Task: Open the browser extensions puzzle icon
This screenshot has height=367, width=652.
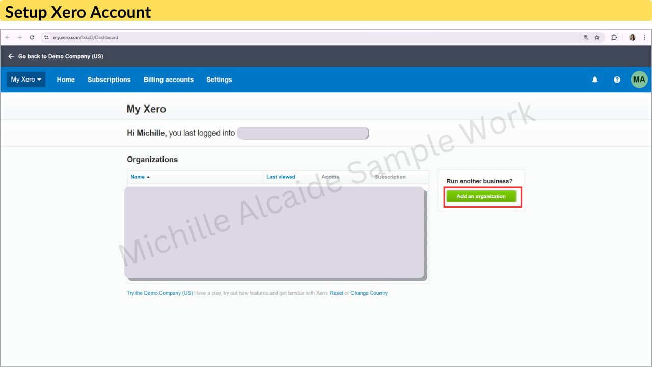Action: 614,37
